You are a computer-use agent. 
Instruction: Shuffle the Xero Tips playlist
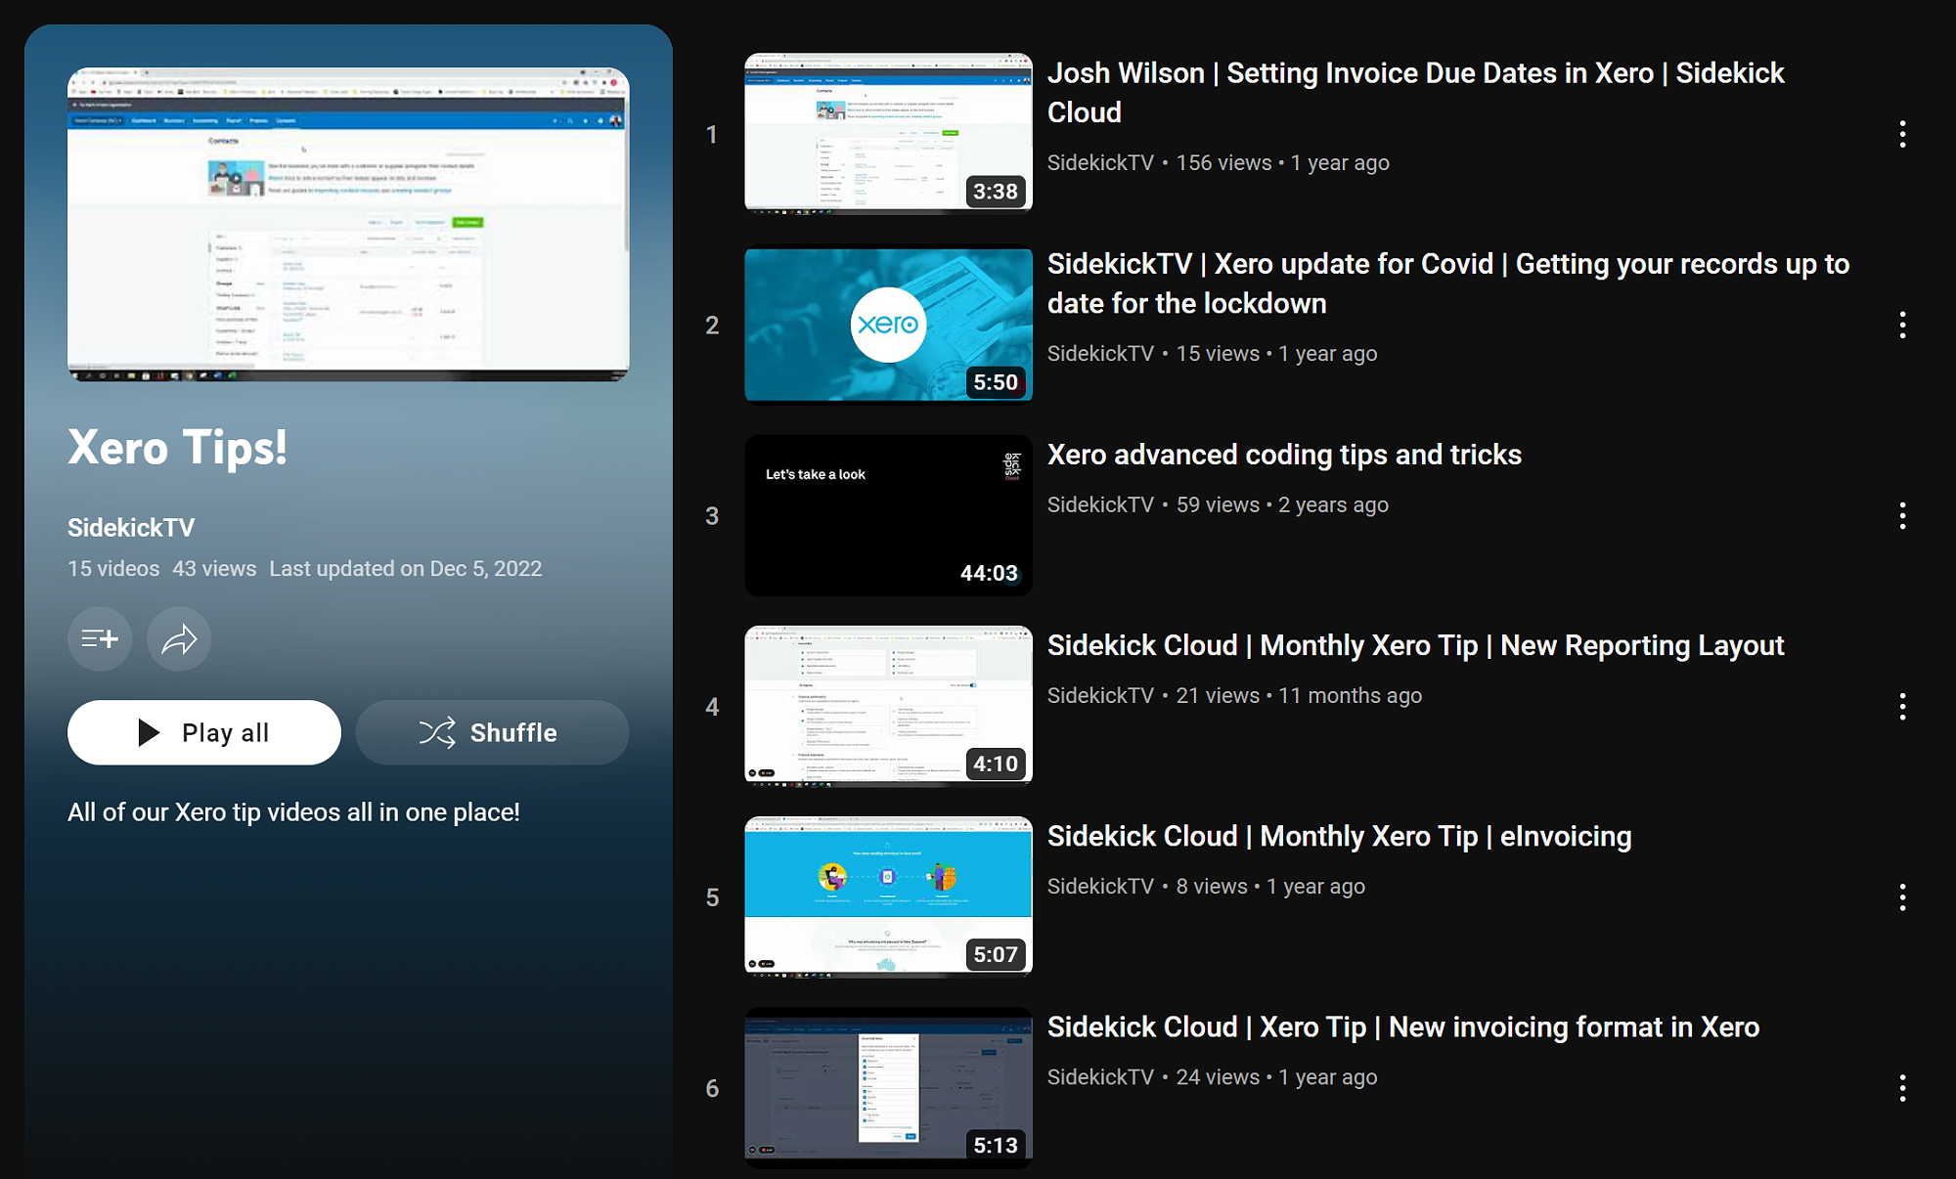coord(492,732)
